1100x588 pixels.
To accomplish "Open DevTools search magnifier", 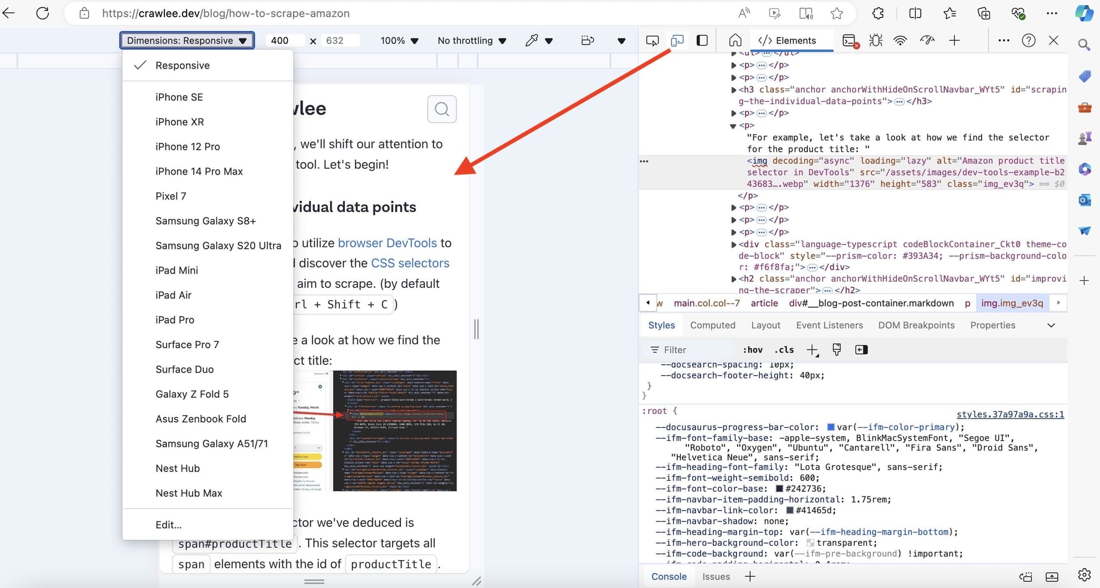I will [x=1083, y=45].
